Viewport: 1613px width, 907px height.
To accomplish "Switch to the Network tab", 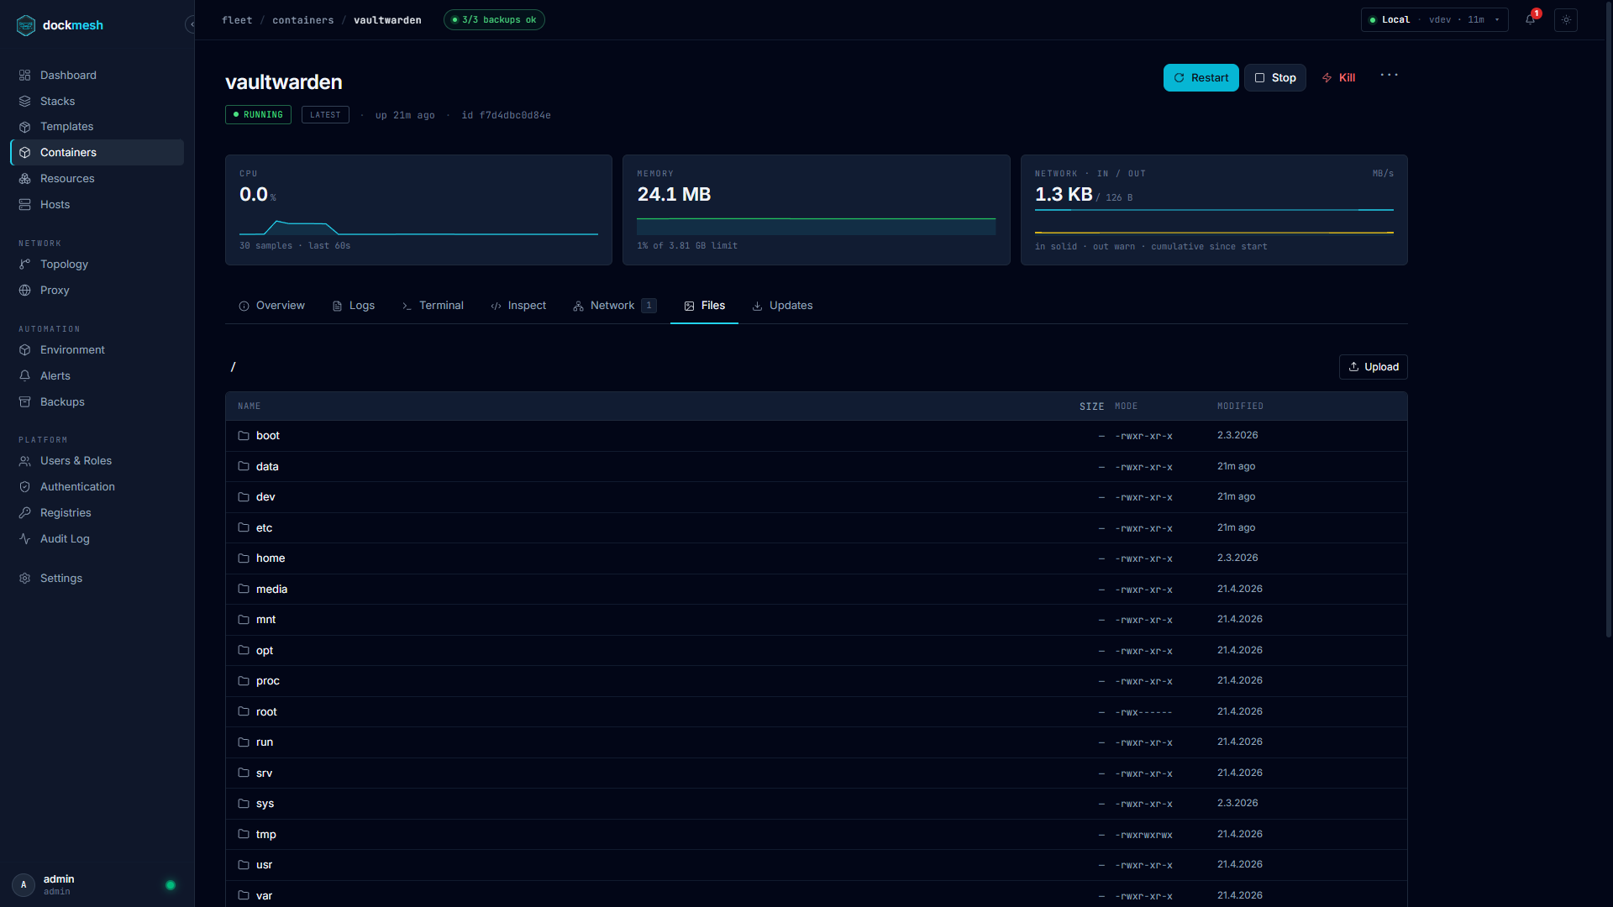I will [615, 306].
